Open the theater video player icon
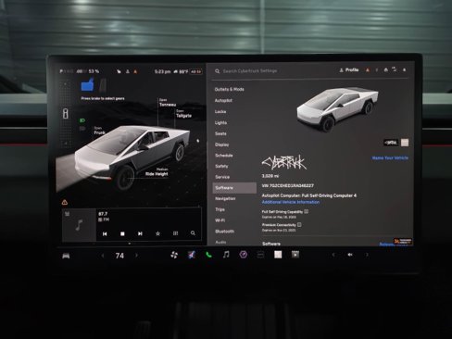 [x=295, y=255]
